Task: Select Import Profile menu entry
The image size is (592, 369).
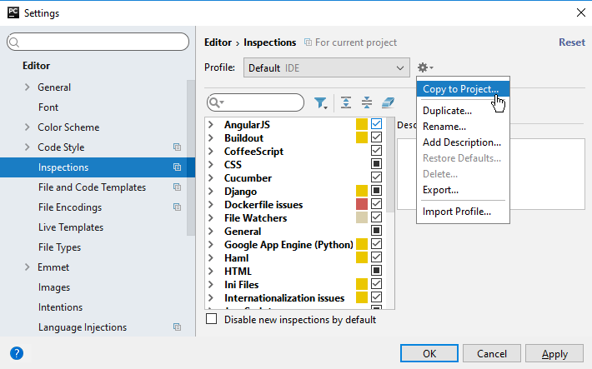Action: [456, 212]
